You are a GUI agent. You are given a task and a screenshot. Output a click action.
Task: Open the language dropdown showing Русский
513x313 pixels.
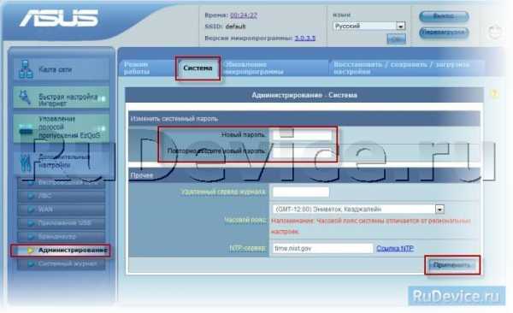[369, 26]
